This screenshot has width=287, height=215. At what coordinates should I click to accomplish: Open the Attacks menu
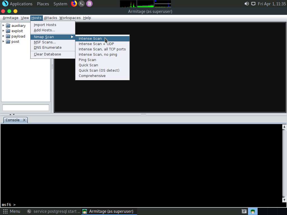[x=50, y=18]
